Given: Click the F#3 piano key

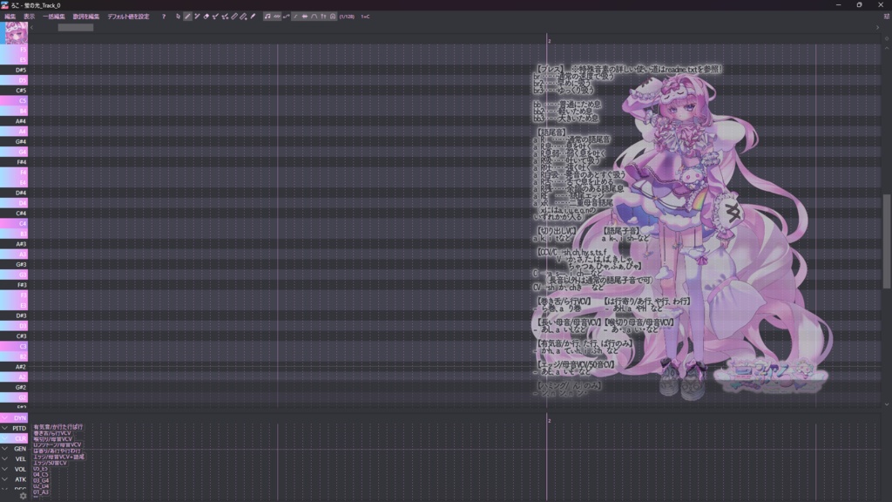Looking at the screenshot, I should [14, 285].
